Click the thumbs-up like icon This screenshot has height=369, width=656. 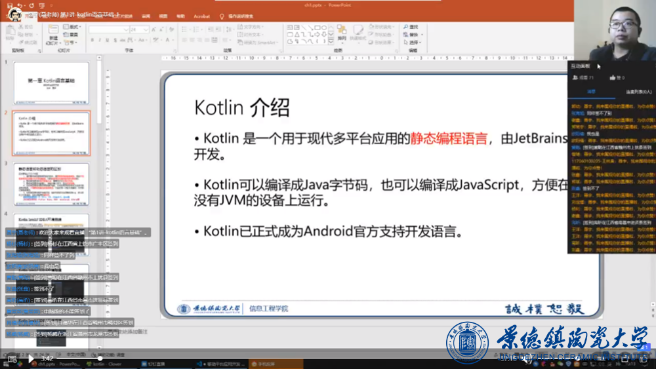[x=613, y=78]
